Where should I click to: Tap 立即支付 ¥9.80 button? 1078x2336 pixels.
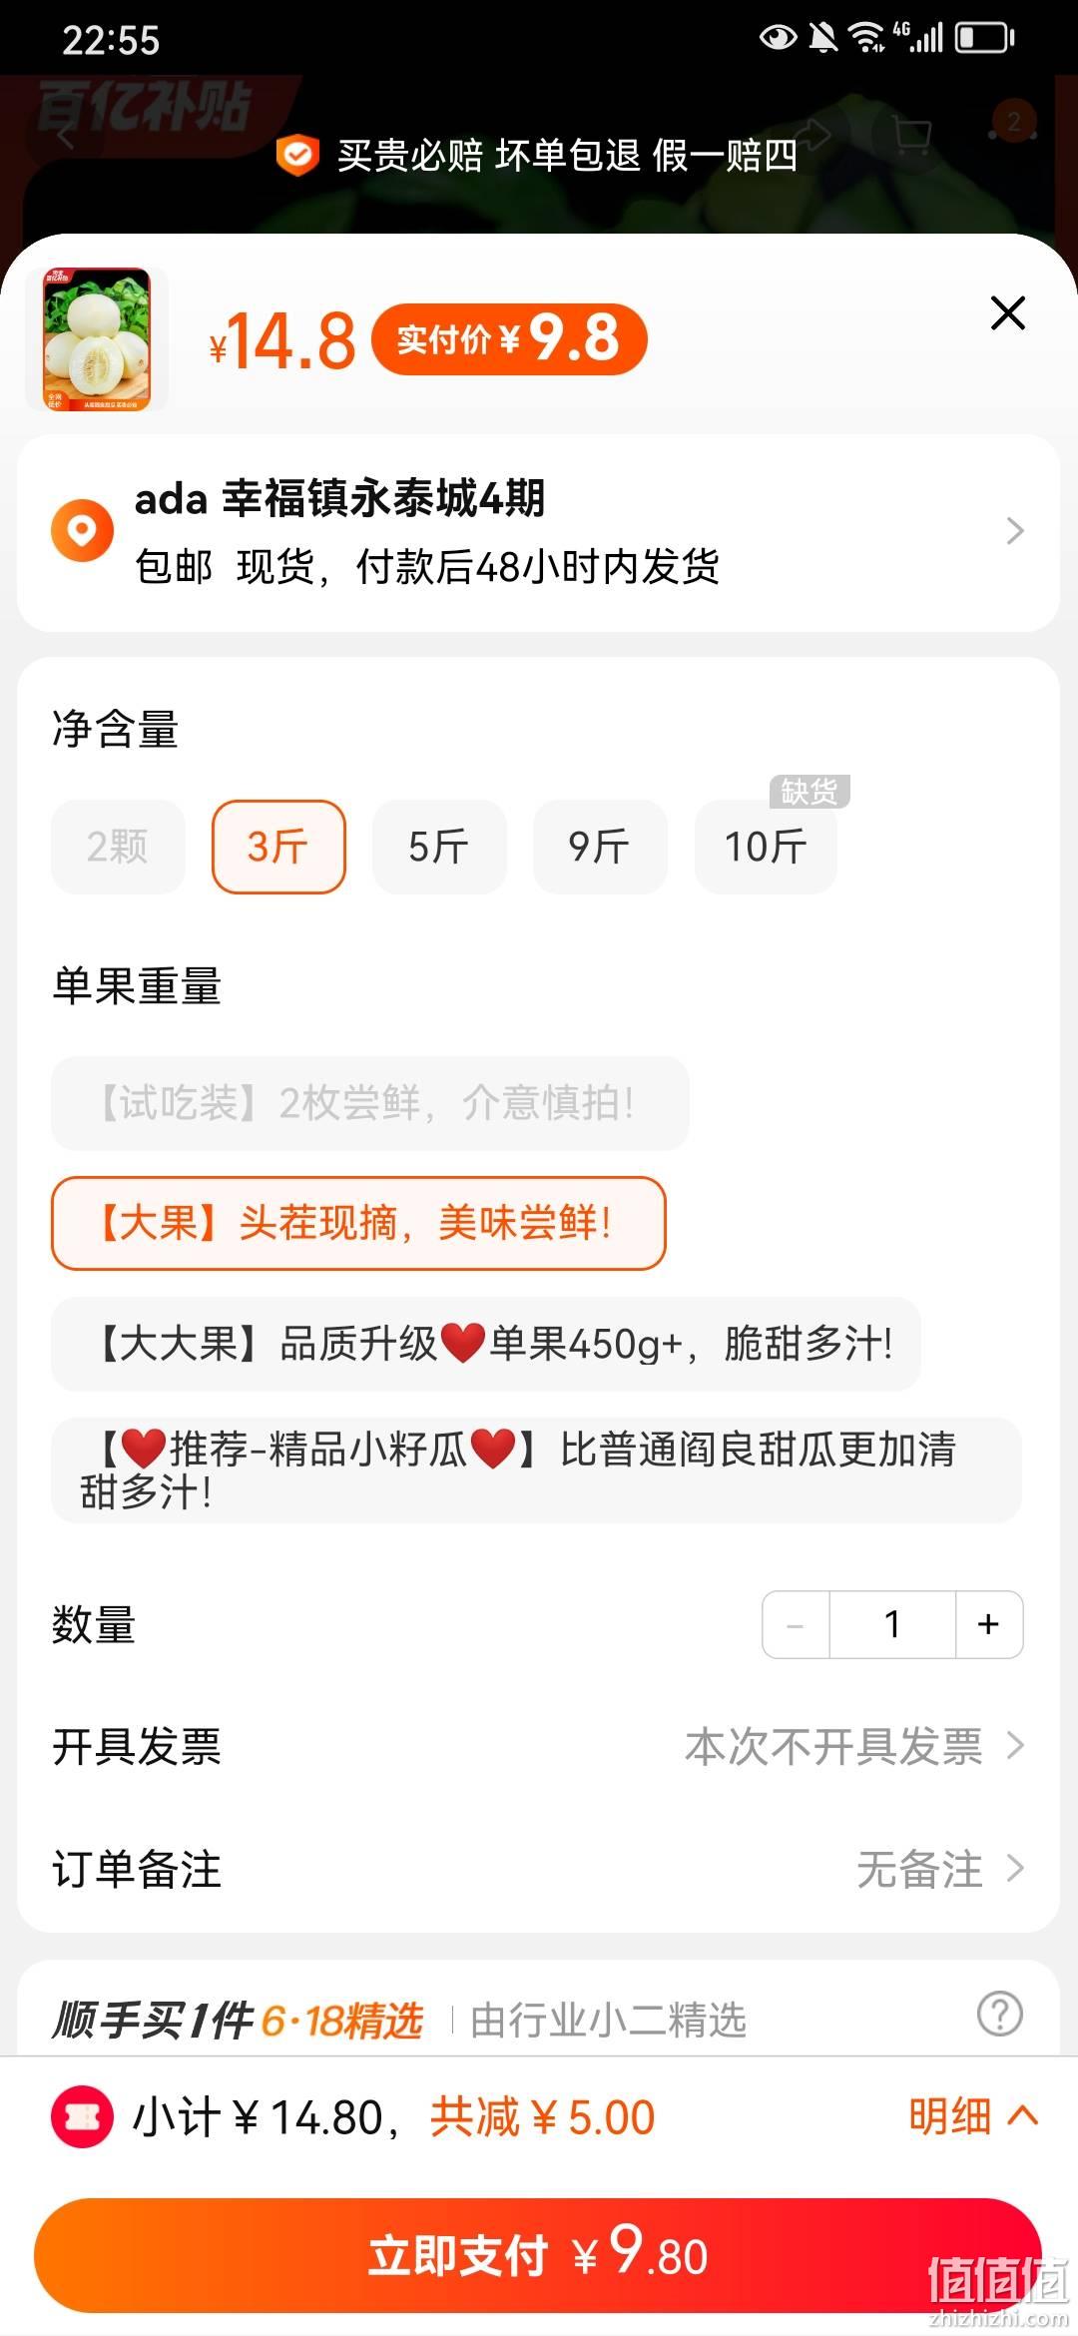pyautogui.click(x=539, y=2255)
